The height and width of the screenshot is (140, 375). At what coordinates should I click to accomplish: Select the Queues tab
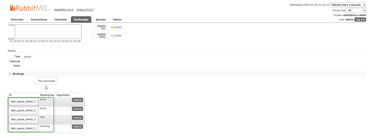coord(101,20)
